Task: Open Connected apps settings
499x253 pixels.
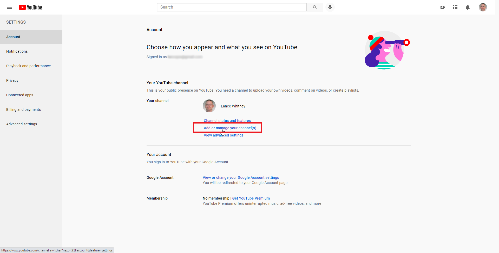Action: coord(31,95)
